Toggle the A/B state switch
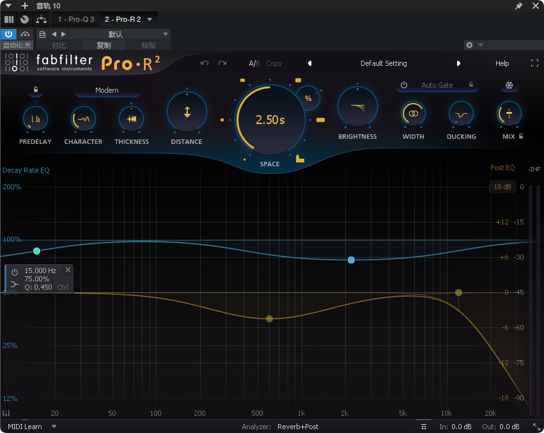The height and width of the screenshot is (433, 544). point(254,63)
